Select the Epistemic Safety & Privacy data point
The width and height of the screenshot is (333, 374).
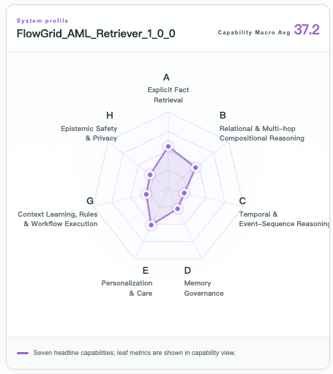(150, 175)
